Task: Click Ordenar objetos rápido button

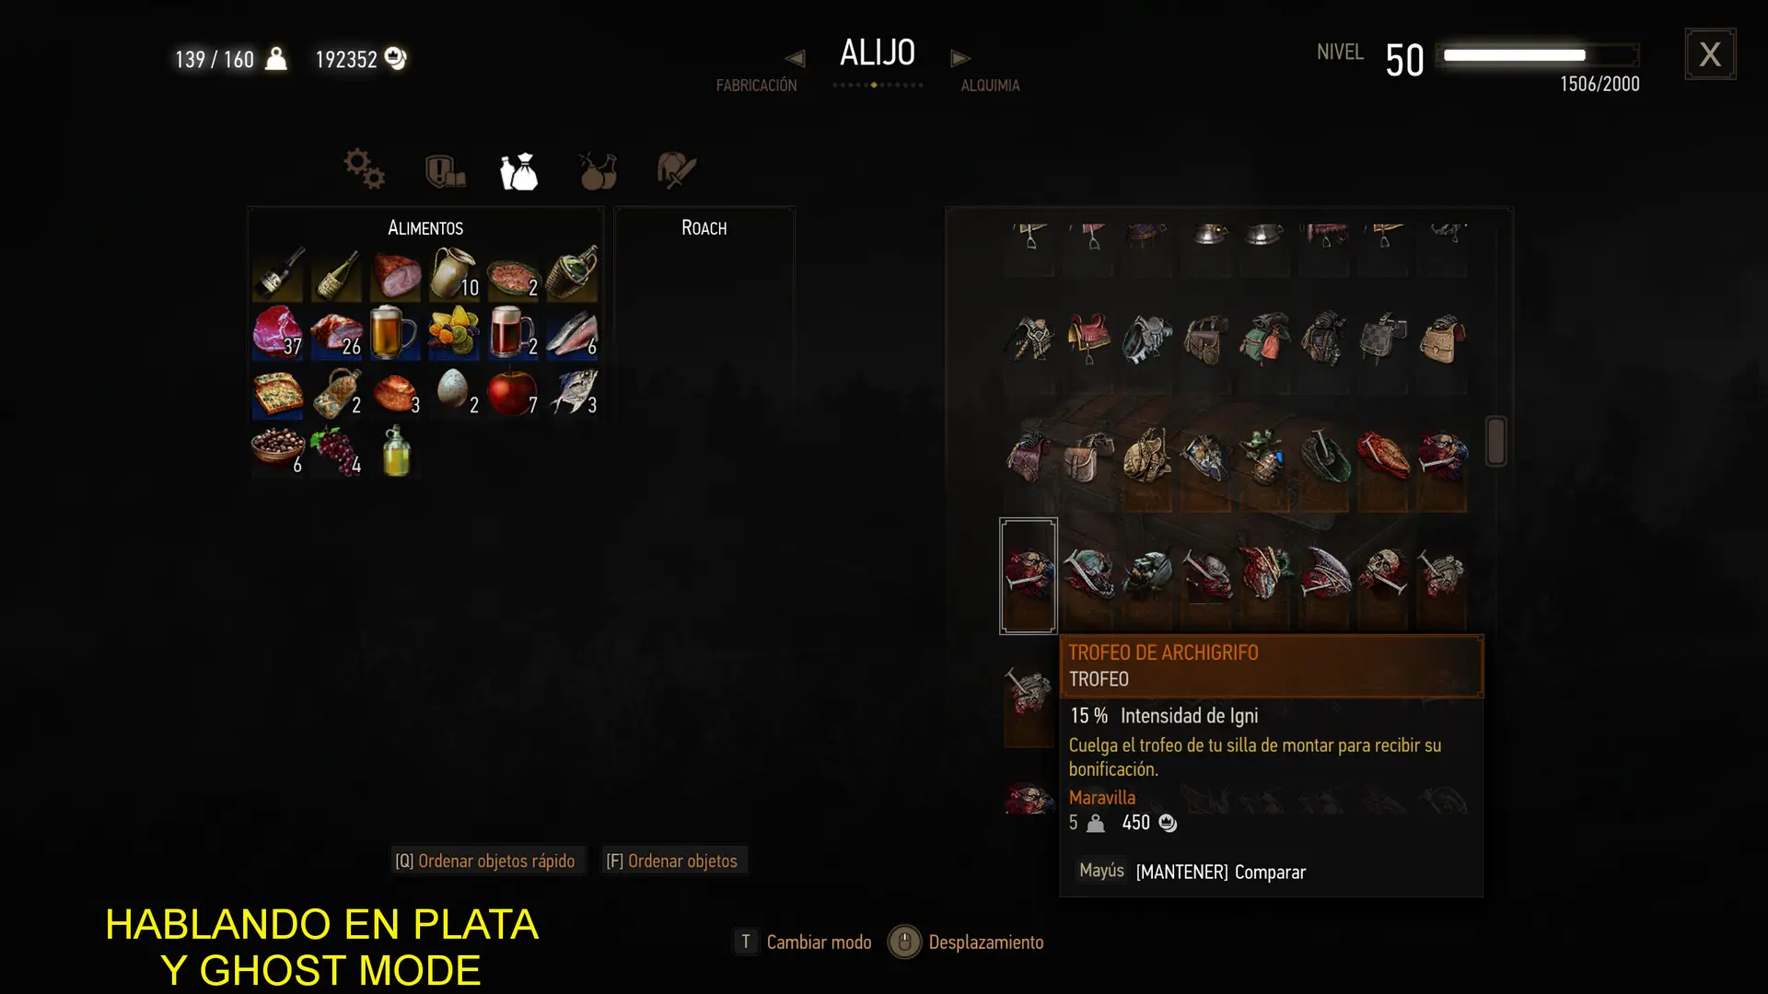Action: click(x=485, y=861)
